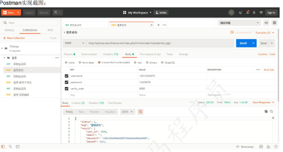The image size is (283, 152).
Task: Open the Runner button
Action: pos(44,12)
